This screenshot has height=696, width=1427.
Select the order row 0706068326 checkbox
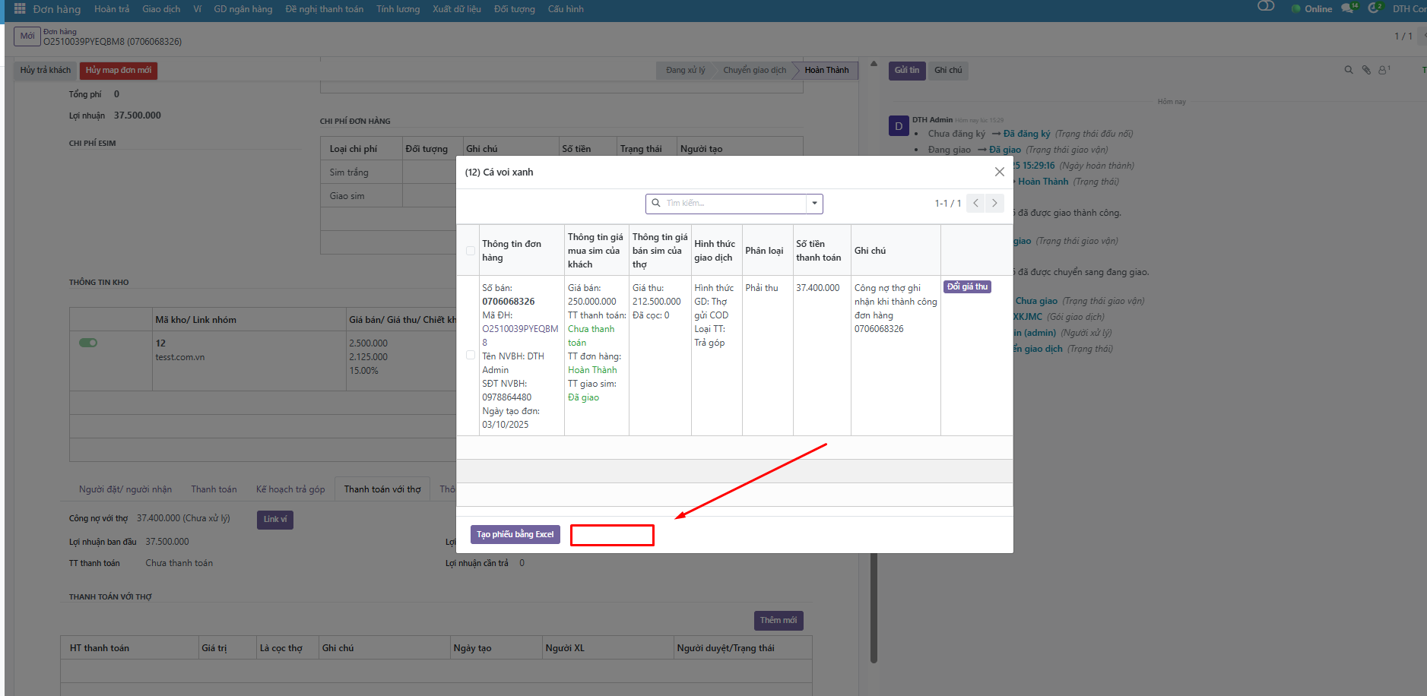click(471, 355)
